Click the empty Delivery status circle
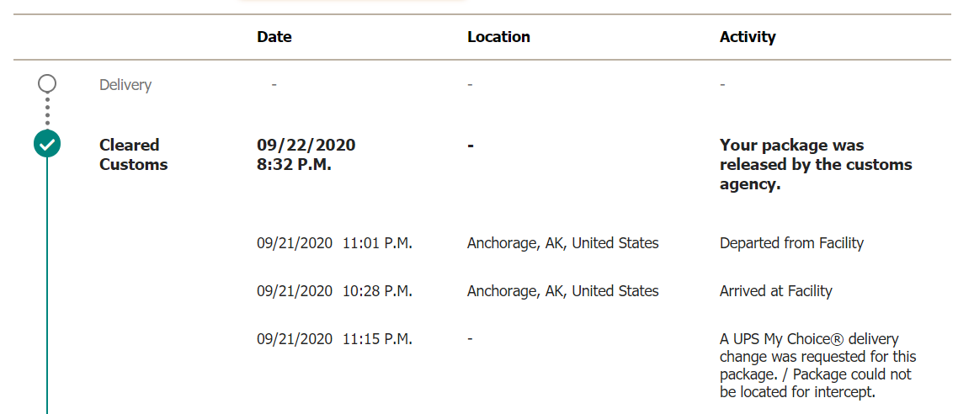Image resolution: width=958 pixels, height=414 pixels. (47, 83)
